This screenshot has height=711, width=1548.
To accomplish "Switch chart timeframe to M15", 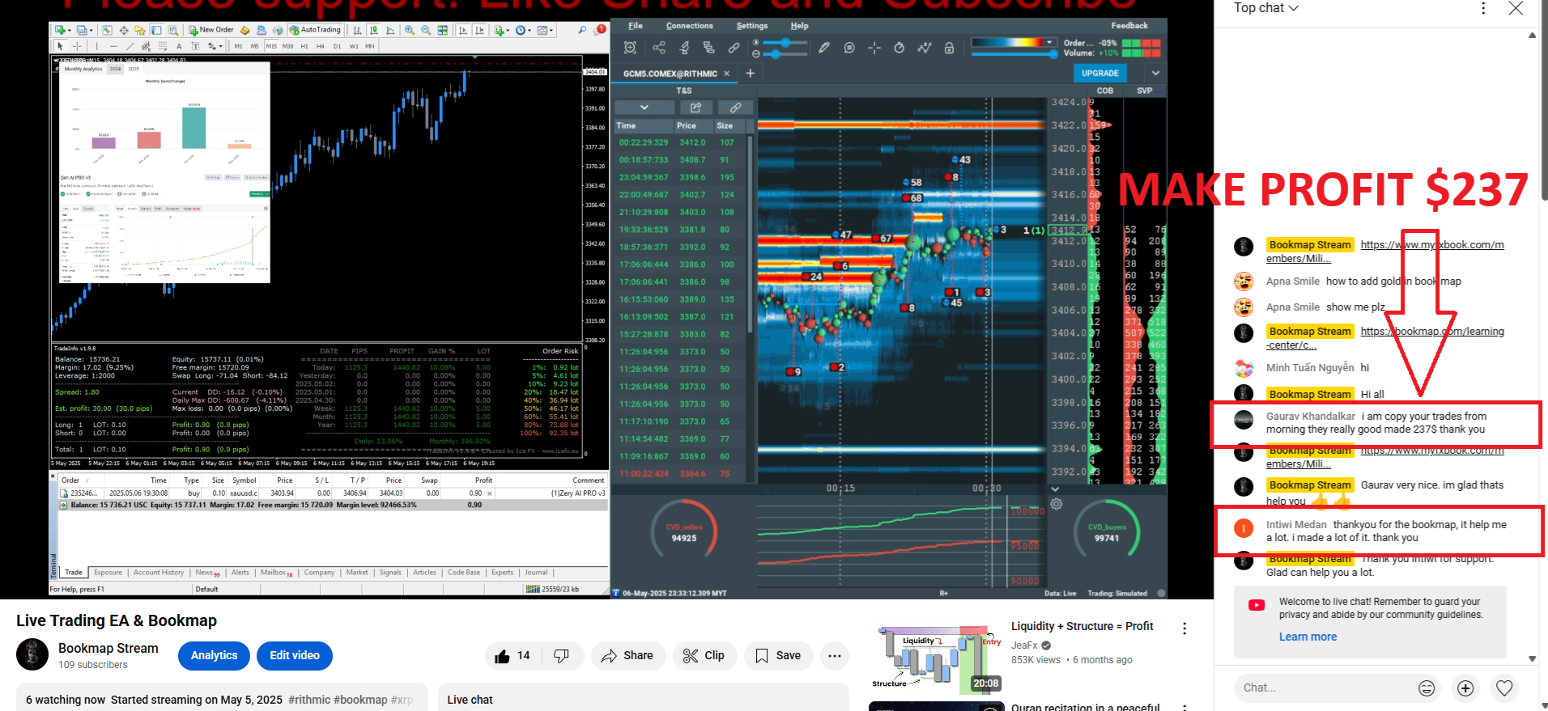I will [271, 46].
